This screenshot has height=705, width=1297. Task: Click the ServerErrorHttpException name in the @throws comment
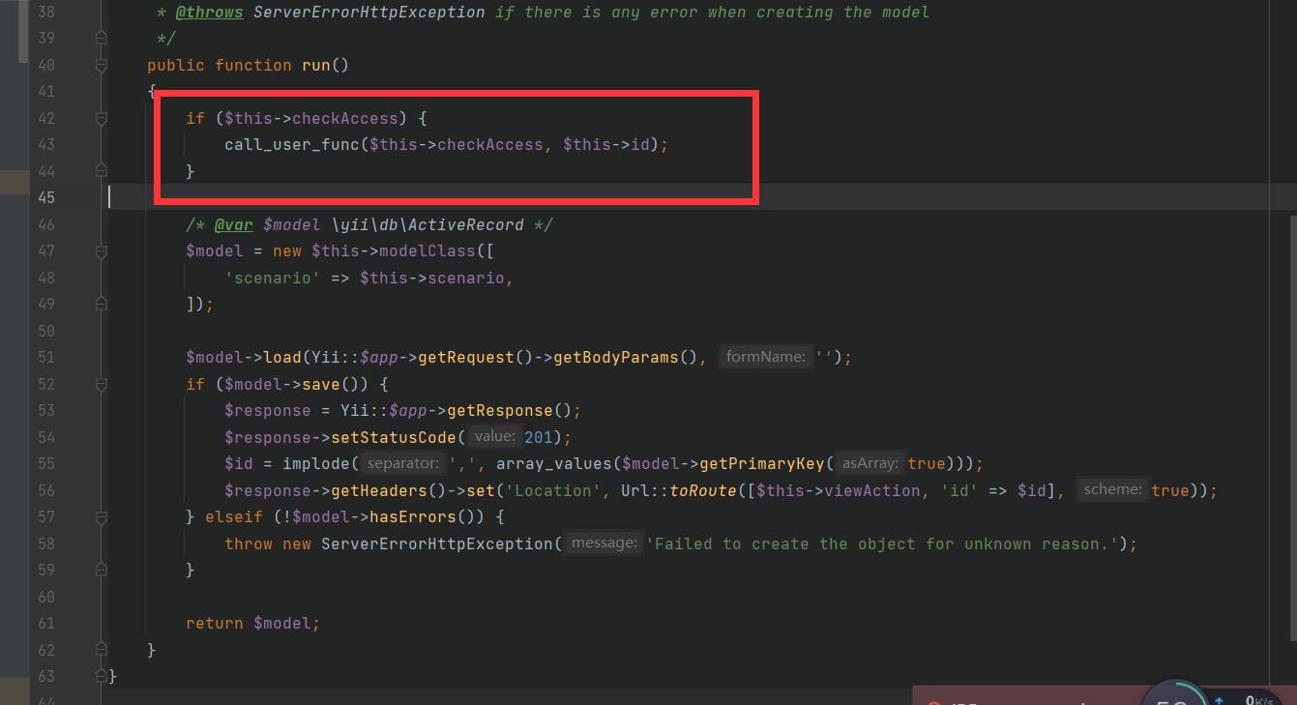coord(369,12)
